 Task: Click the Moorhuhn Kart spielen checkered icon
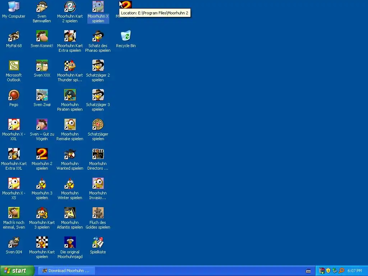tap(42, 243)
